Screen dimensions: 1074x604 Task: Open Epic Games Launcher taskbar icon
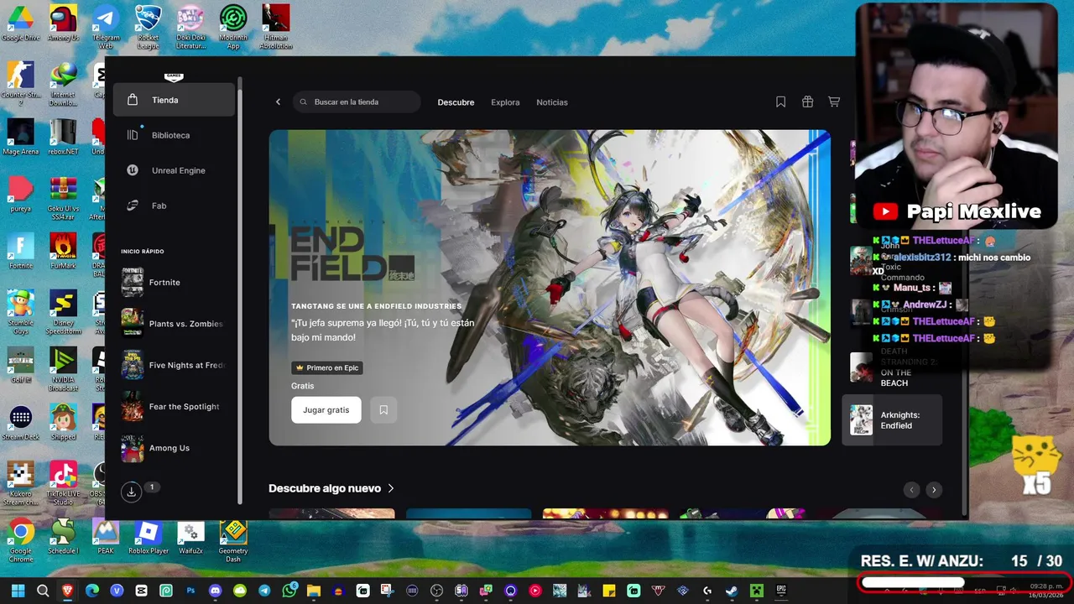click(x=781, y=591)
